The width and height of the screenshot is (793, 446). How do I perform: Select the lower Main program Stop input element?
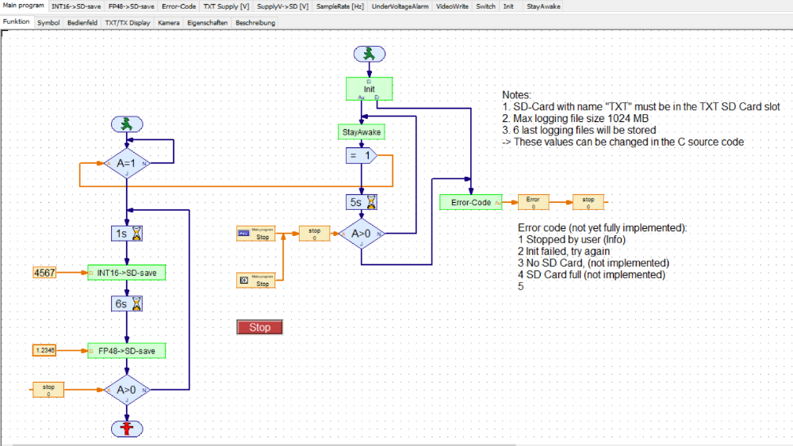coord(256,280)
